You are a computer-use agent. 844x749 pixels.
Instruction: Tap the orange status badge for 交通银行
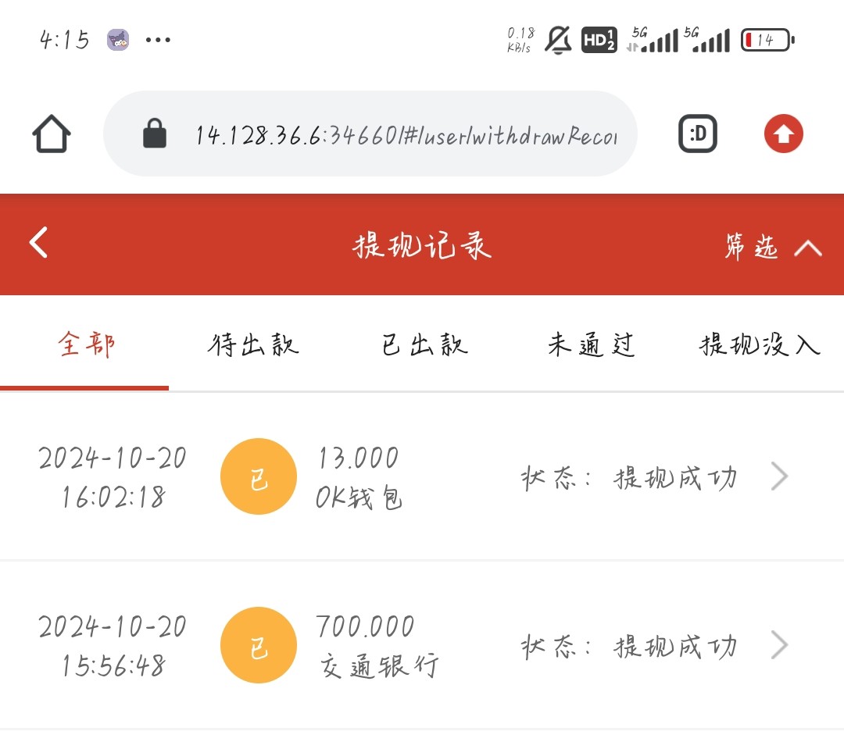tap(259, 645)
